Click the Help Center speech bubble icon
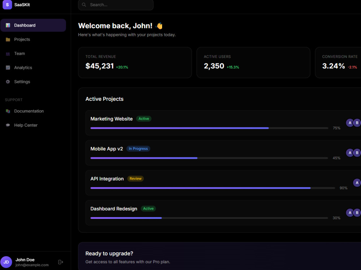This screenshot has width=361, height=270. 8,125
